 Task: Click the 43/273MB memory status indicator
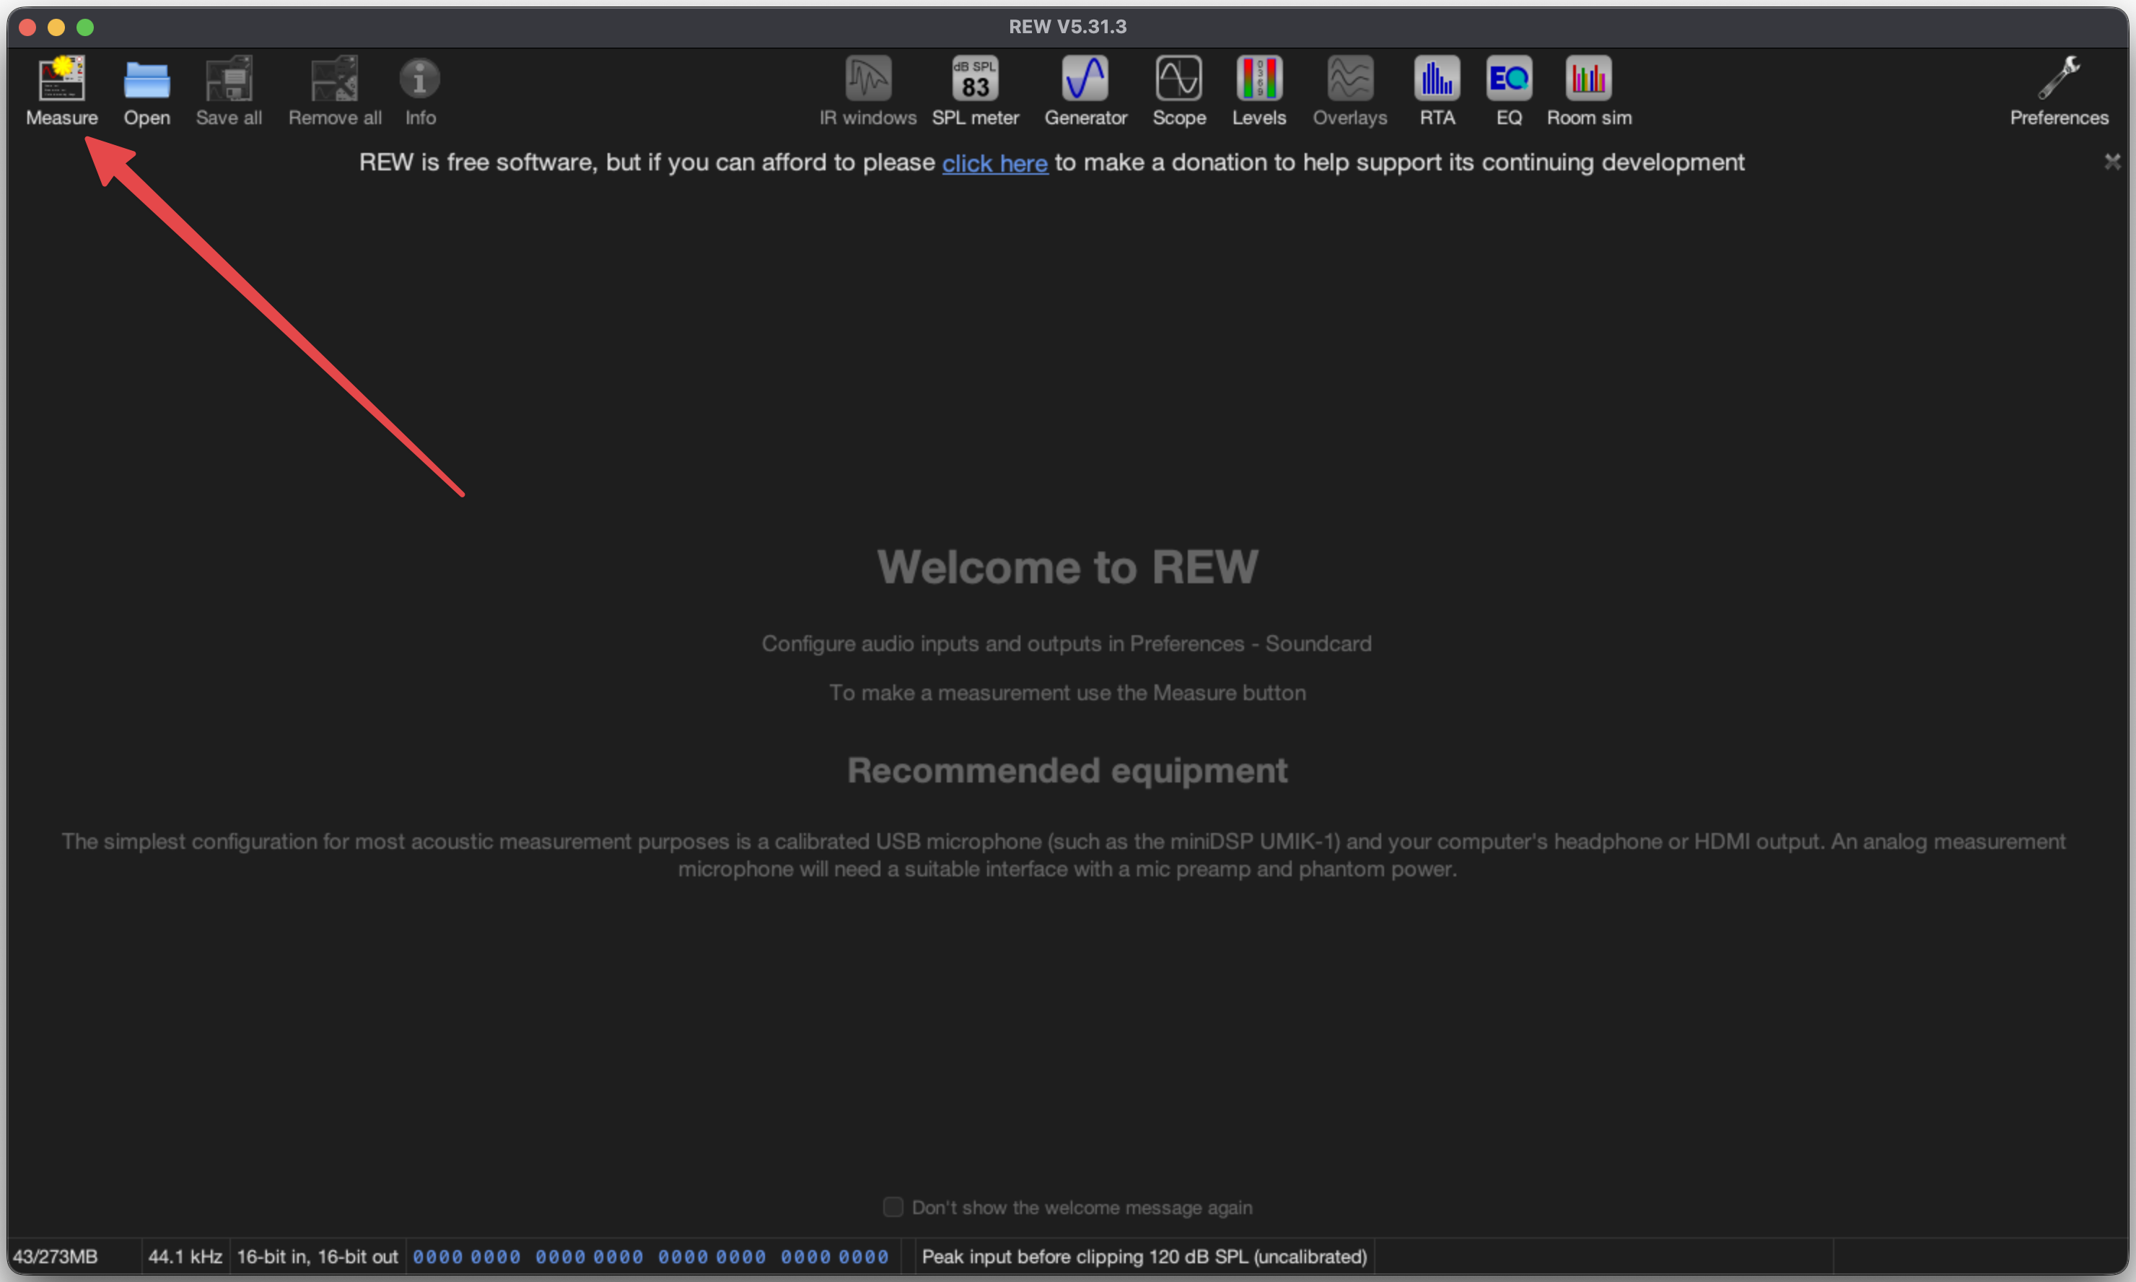coord(56,1256)
